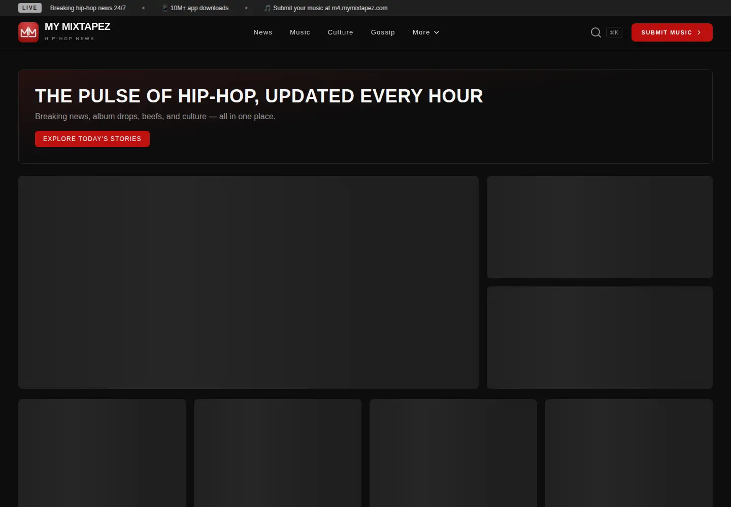Click 'Breaking hip-hop news 24/7' ticker text
The width and height of the screenshot is (731, 507).
[88, 8]
